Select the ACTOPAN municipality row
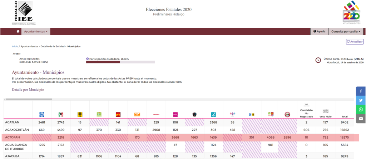The width and height of the screenshot is (366, 159). click(x=16, y=138)
